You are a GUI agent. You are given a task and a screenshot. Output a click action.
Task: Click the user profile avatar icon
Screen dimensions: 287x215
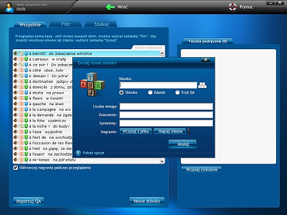[9, 7]
